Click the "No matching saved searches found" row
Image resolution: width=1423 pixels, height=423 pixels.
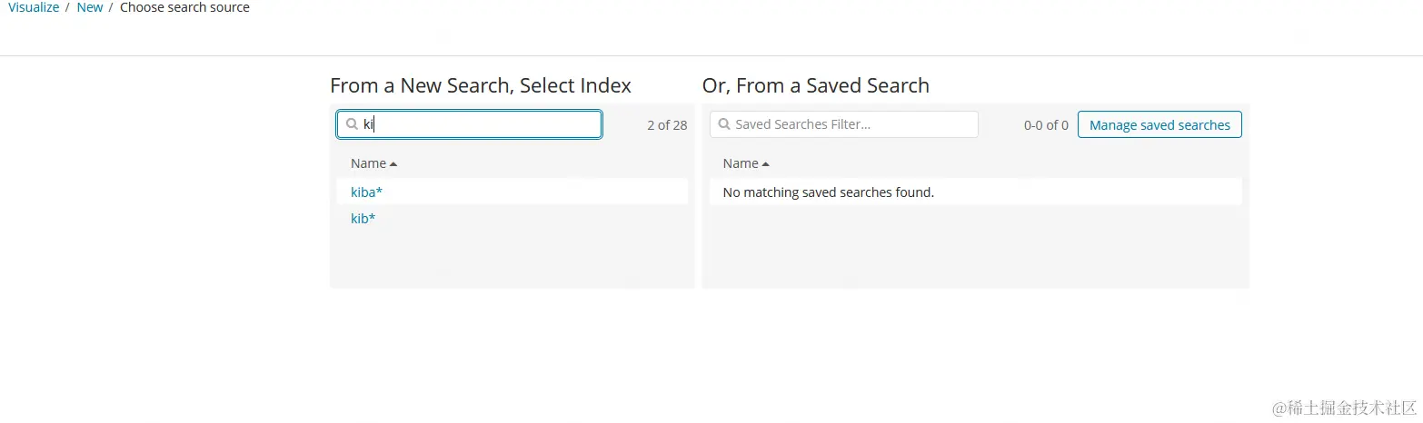[x=828, y=192]
